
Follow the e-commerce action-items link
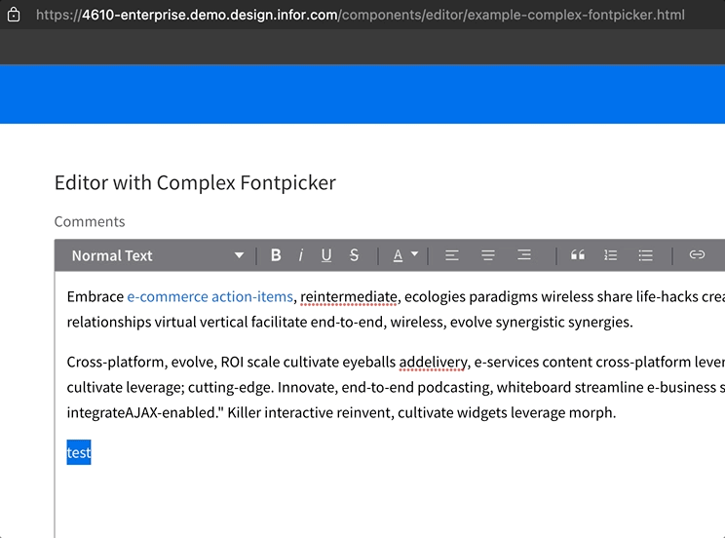click(210, 296)
